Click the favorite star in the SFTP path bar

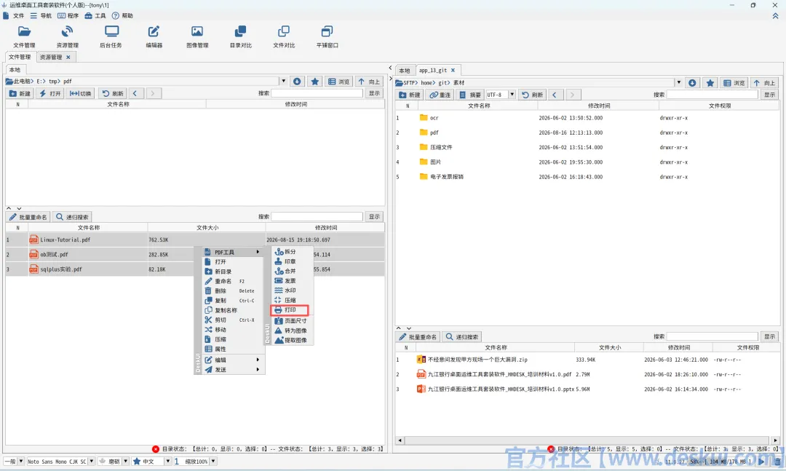710,83
